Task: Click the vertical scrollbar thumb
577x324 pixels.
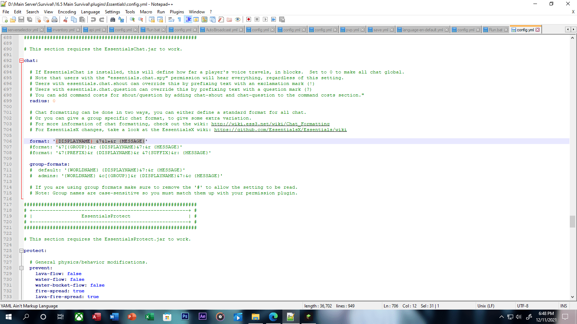Action: click(572, 221)
